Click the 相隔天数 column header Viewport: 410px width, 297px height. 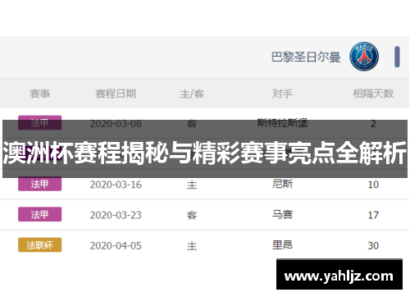(x=373, y=94)
